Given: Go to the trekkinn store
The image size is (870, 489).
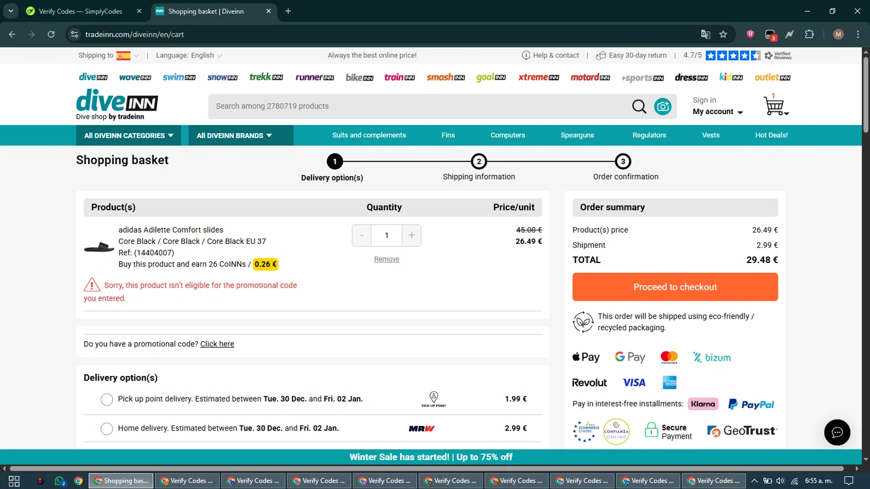Looking at the screenshot, I should pos(266,77).
